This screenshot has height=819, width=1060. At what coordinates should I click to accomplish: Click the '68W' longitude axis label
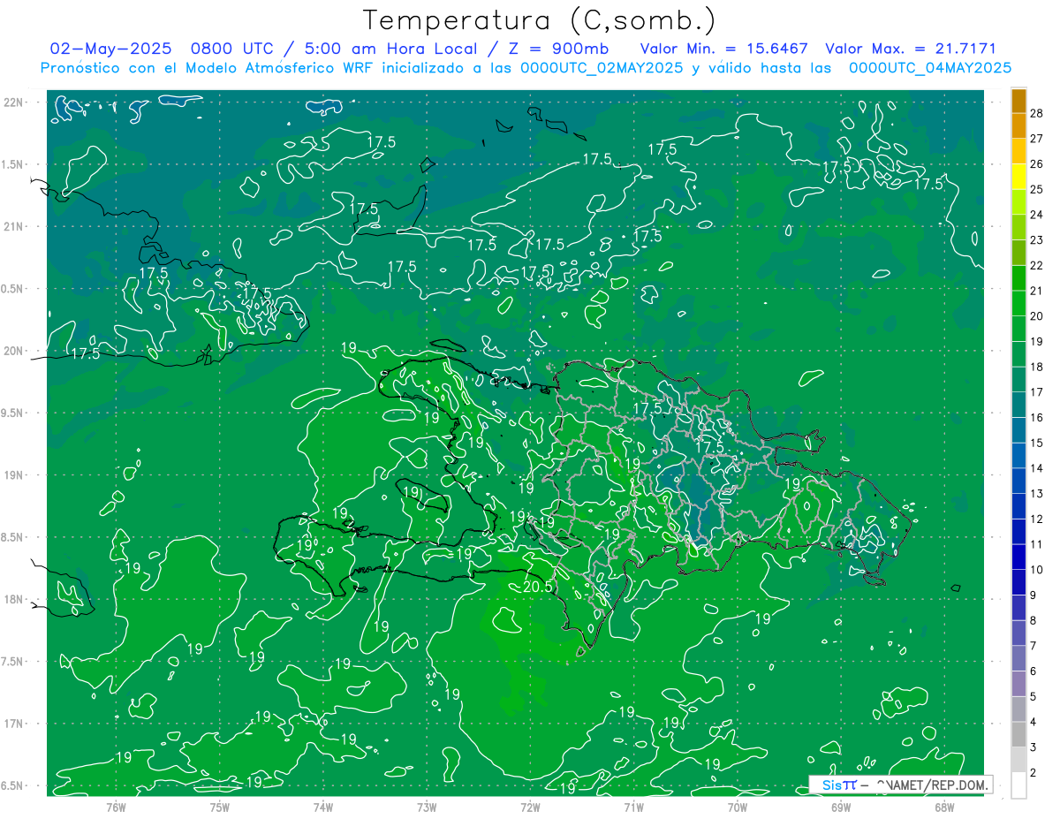[944, 807]
